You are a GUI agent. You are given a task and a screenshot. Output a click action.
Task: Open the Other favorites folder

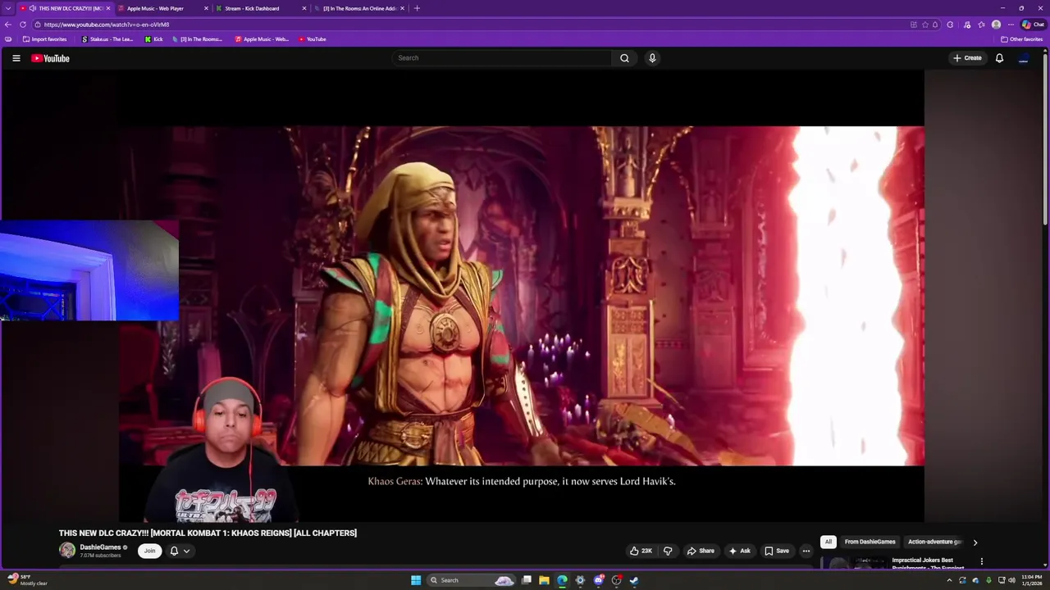(x=1021, y=39)
